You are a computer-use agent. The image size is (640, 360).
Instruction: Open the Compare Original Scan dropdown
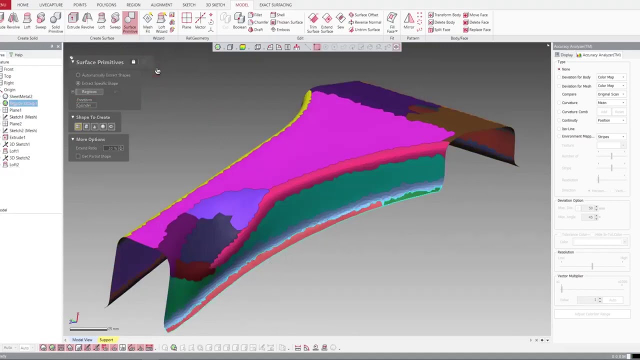pos(611,94)
